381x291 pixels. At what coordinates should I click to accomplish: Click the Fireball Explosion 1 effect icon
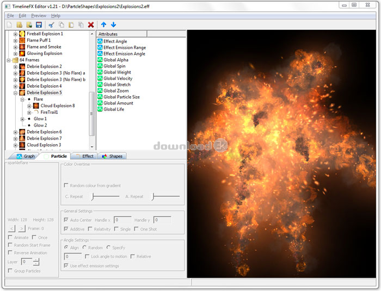click(x=22, y=34)
